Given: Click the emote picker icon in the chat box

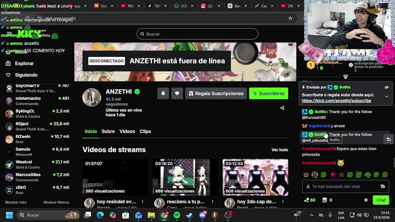Looking at the screenshot, I should point(383,187).
